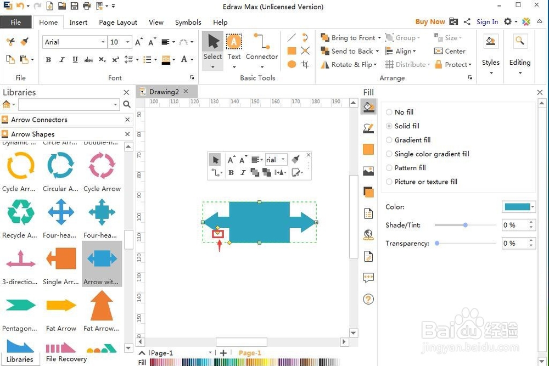Open the Insert Picture panel icon
This screenshot has height=366, width=549.
[368, 171]
